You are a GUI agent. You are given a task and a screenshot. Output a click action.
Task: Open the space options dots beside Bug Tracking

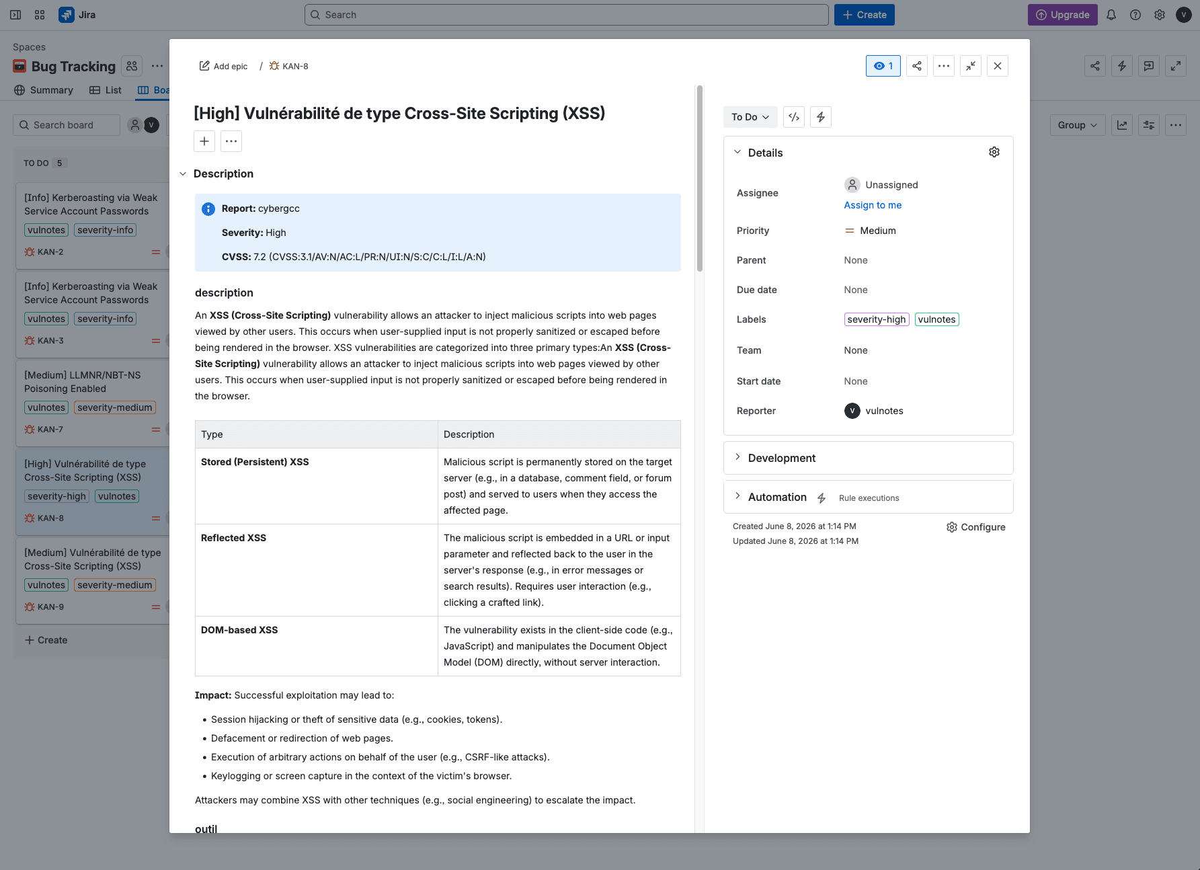point(157,66)
